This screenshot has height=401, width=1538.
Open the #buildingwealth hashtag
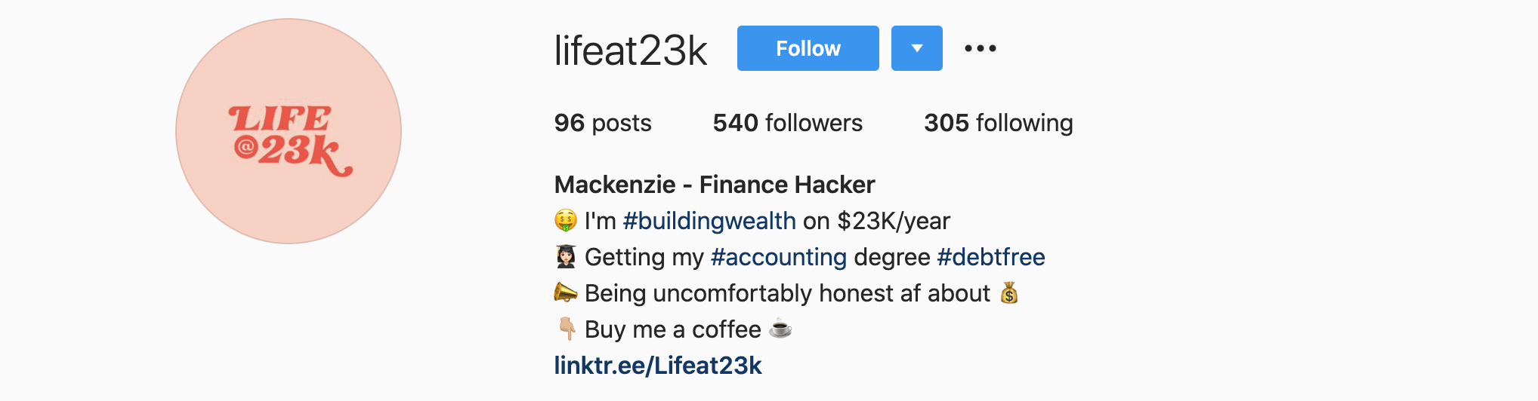(709, 221)
